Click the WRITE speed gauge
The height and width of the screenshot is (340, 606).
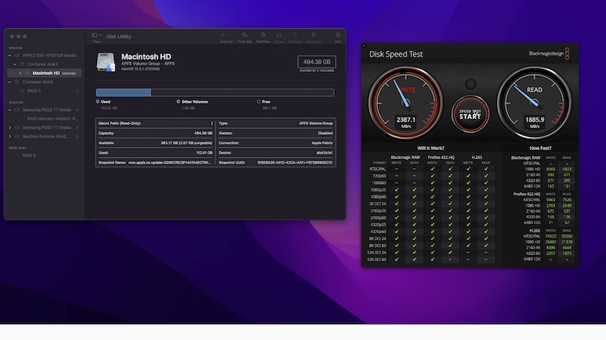coord(405,103)
